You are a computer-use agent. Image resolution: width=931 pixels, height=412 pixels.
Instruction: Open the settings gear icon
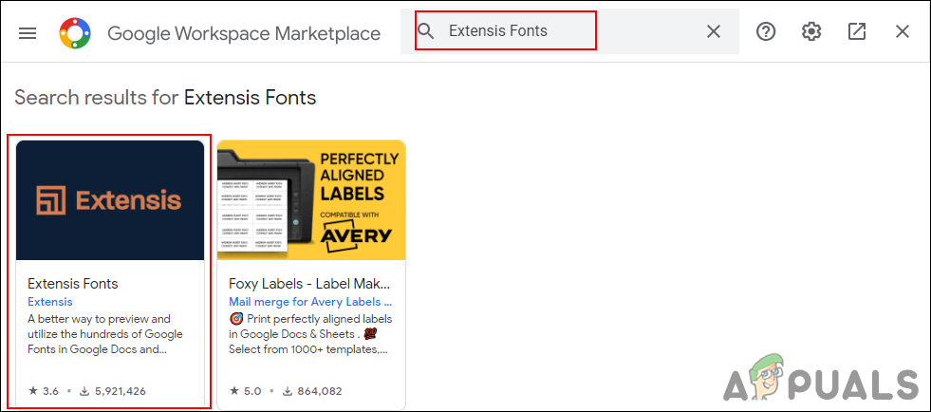pos(811,31)
